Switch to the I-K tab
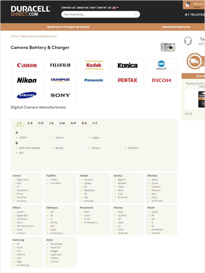This screenshot has height=273, width=205. (x=51, y=123)
